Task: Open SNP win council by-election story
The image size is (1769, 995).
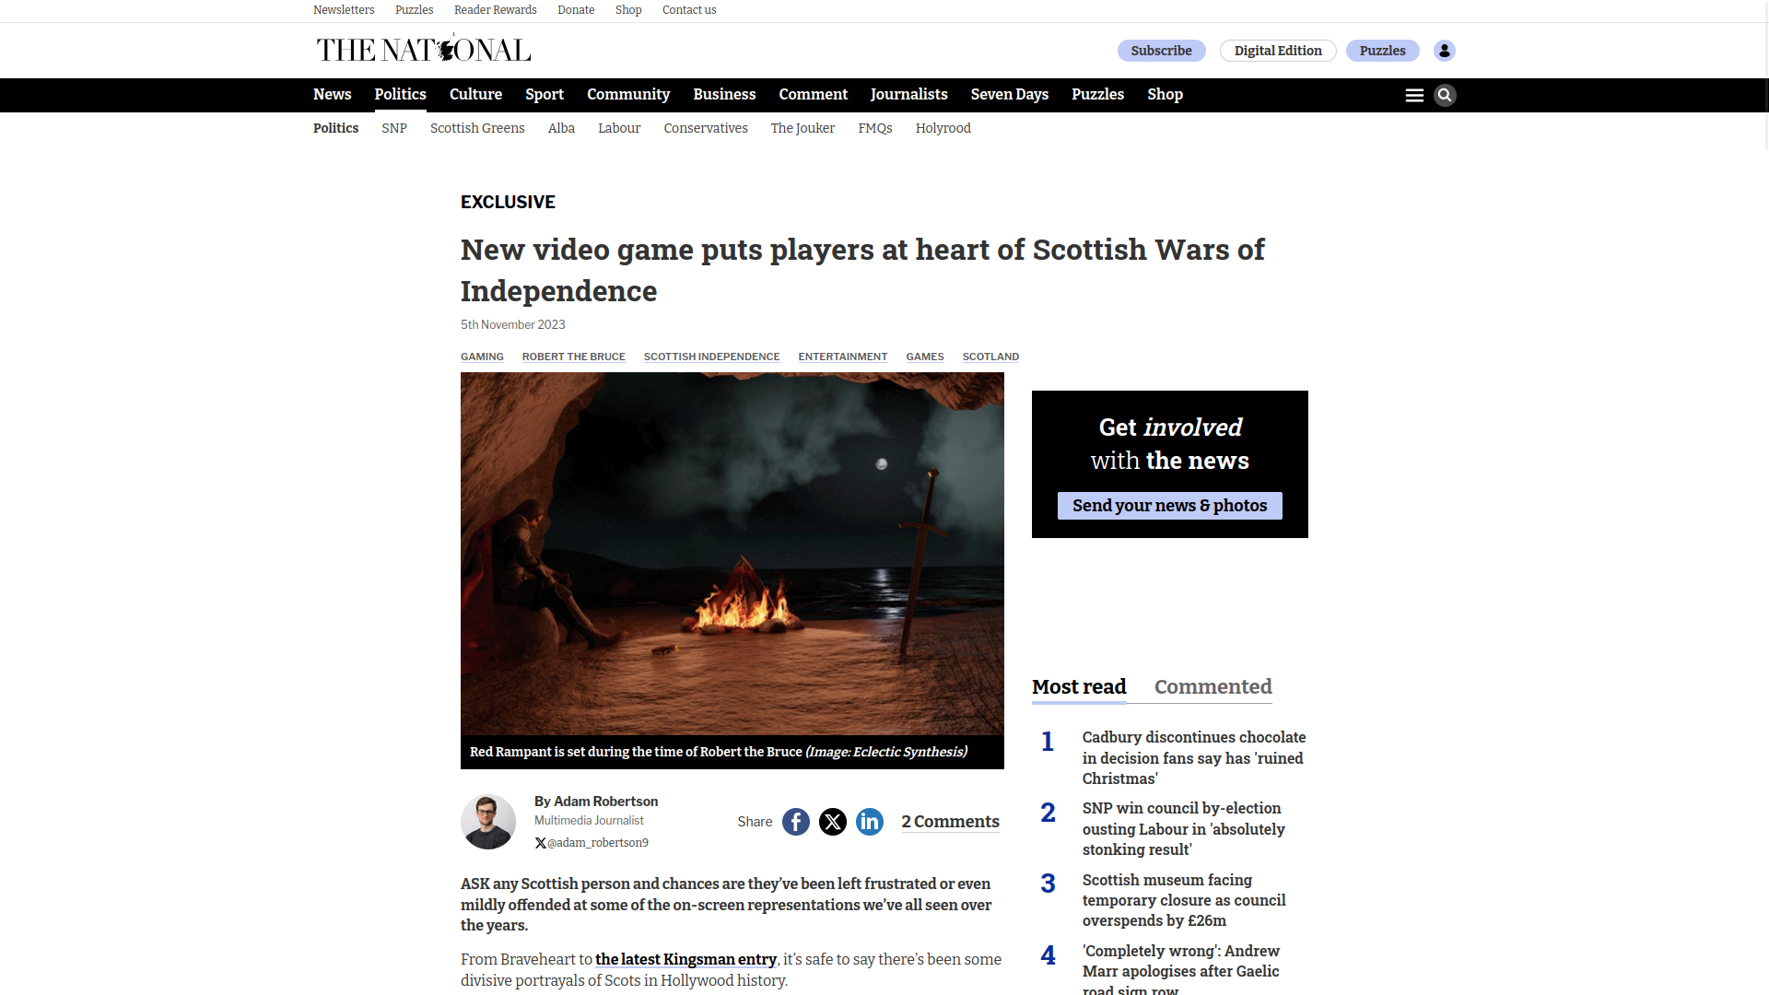Action: [1184, 828]
